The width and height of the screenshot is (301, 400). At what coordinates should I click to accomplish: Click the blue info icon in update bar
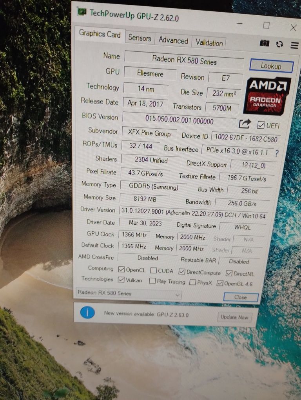(87, 313)
